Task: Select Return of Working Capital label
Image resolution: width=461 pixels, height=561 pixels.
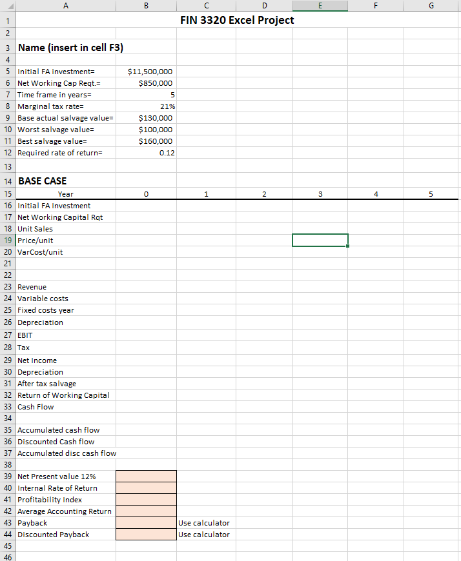Action: 63,395
